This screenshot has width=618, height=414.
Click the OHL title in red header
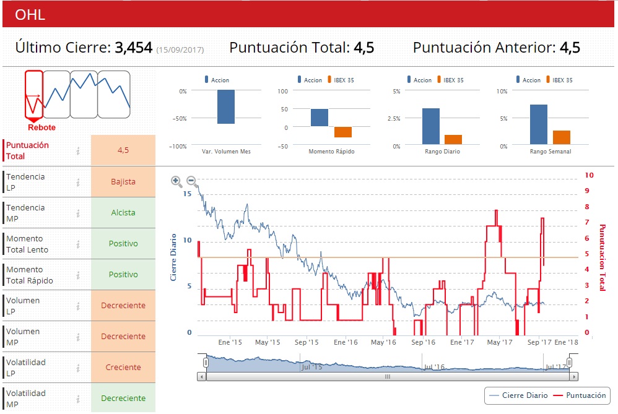[x=30, y=15]
